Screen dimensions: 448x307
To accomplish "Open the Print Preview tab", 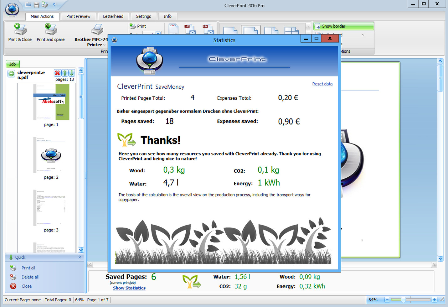I will tap(78, 16).
